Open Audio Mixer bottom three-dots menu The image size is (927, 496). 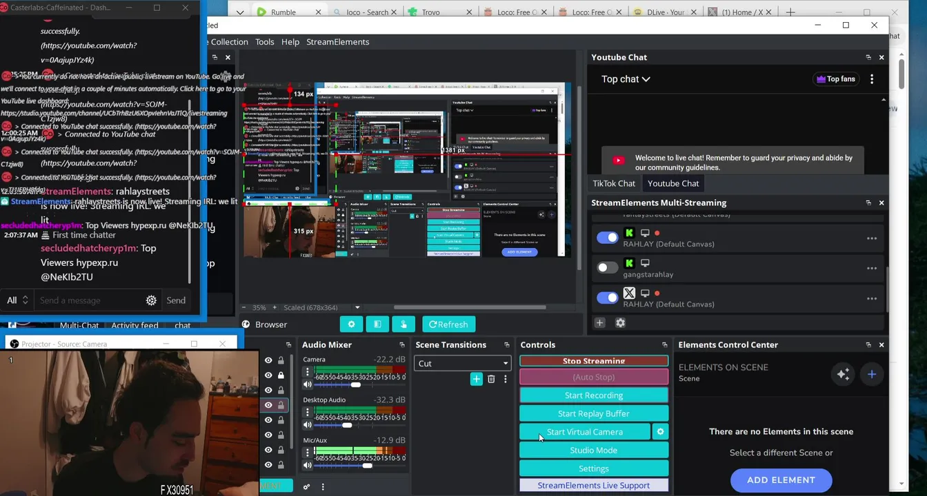point(323,486)
